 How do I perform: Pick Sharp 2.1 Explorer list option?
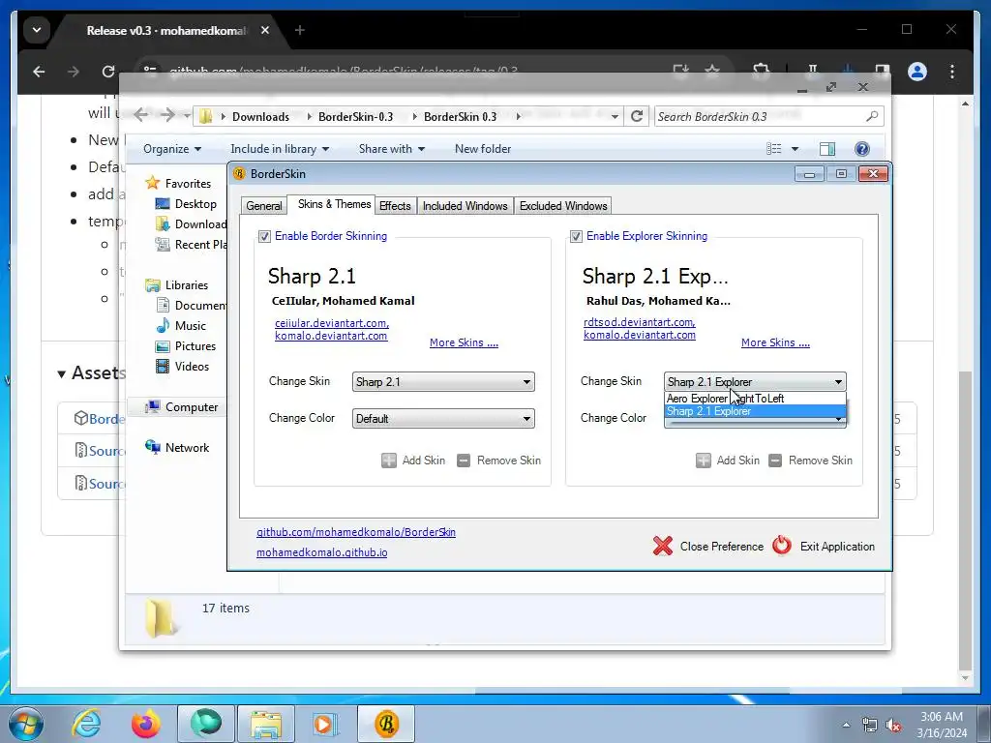[x=755, y=411]
